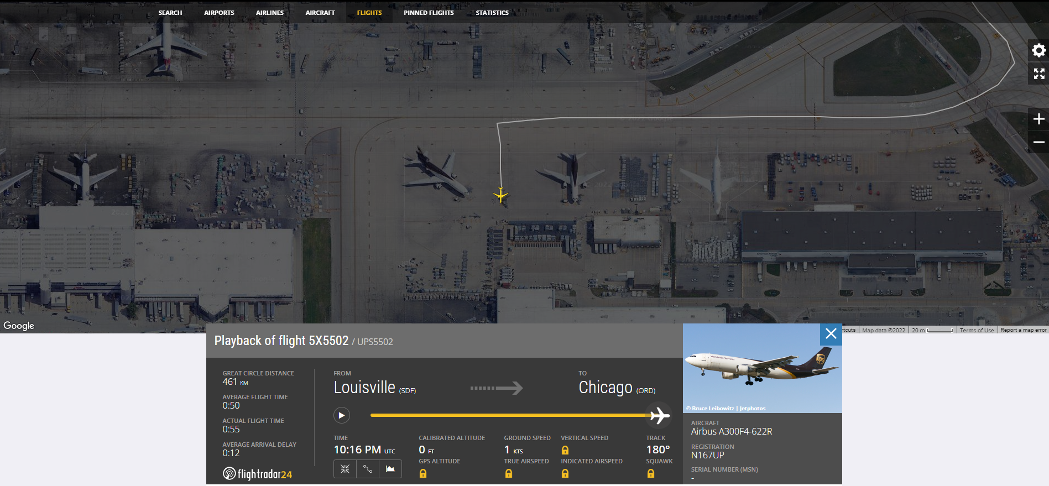
Task: Open the speed and altitude graph
Action: click(x=390, y=469)
